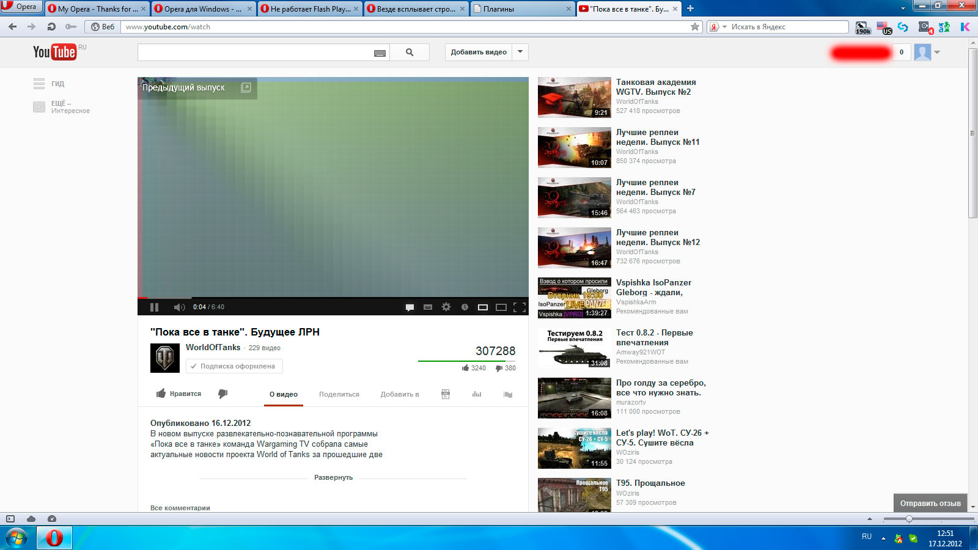Open the closed tabs dropdown arrow
978x550 pixels.
[x=903, y=9]
